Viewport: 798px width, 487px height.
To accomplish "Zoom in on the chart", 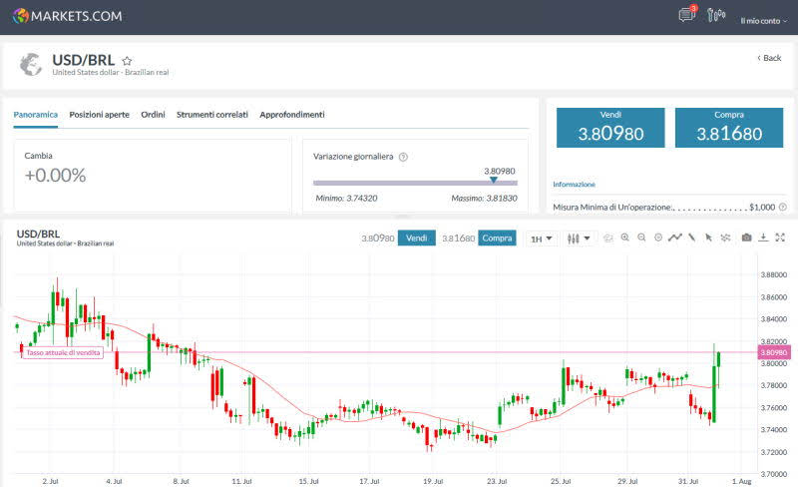I will point(625,238).
